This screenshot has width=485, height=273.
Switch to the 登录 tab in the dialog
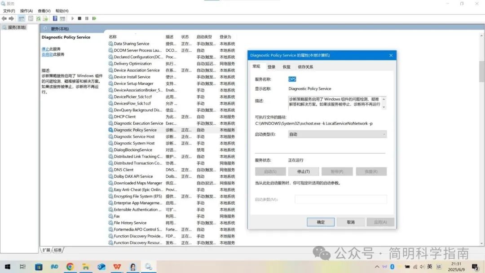(x=271, y=67)
